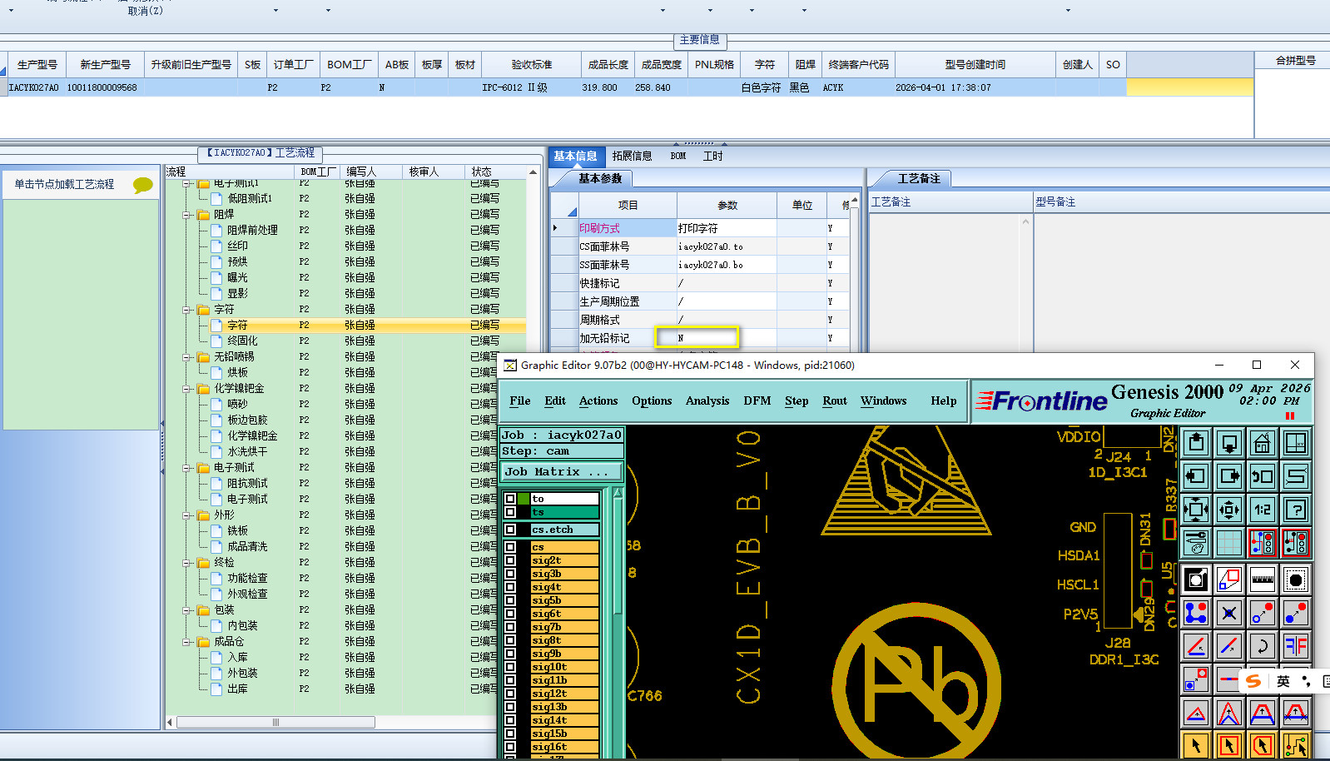1330x761 pixels.
Task: Click the Sogou input method S icon
Action: 1253,681
